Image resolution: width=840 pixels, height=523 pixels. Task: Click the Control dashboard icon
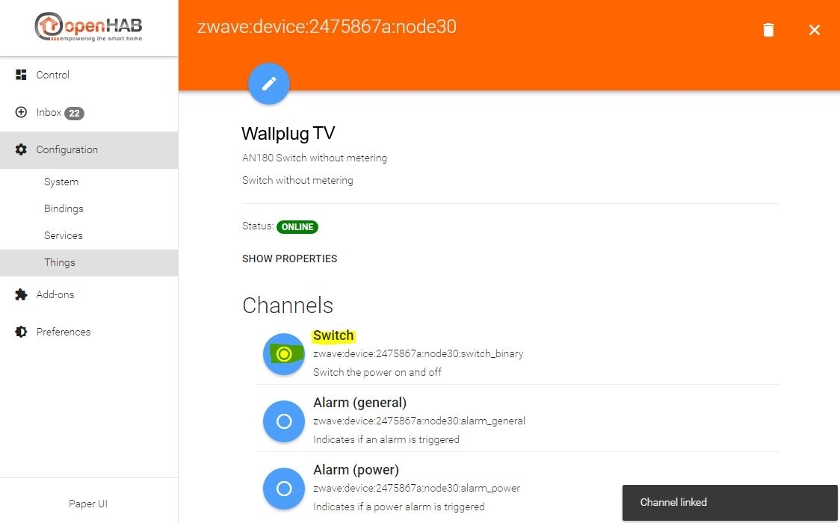click(21, 75)
